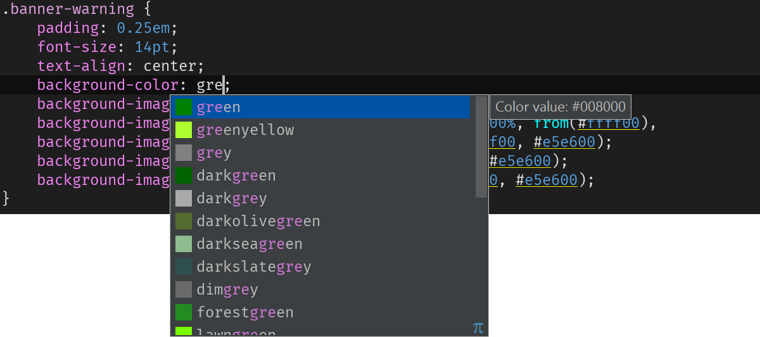Select dimgrey completion item
760x337 pixels.
pos(321,289)
